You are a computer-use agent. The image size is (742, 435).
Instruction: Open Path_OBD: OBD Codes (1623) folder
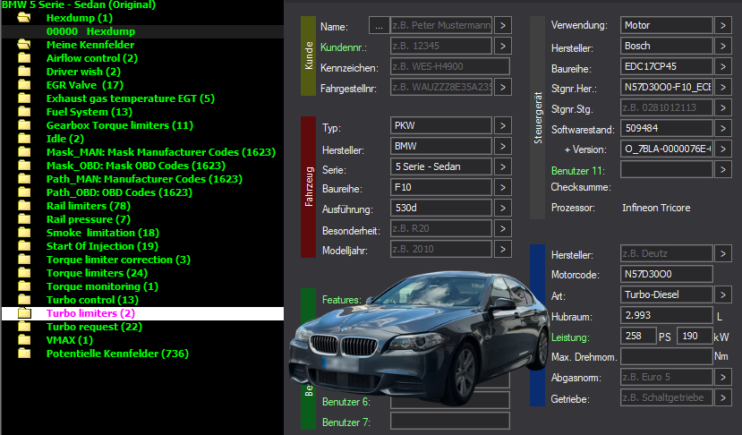[x=119, y=192]
